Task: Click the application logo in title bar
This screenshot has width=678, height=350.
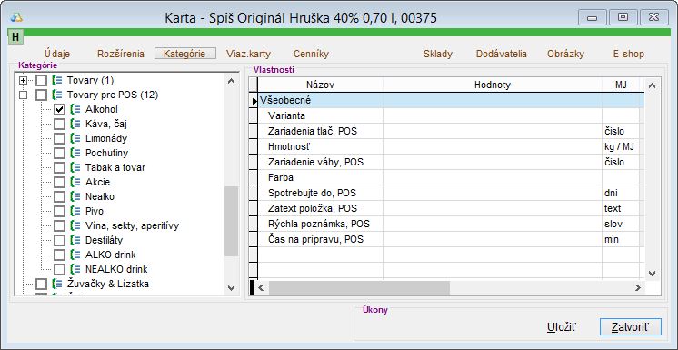Action: pyautogui.click(x=16, y=17)
